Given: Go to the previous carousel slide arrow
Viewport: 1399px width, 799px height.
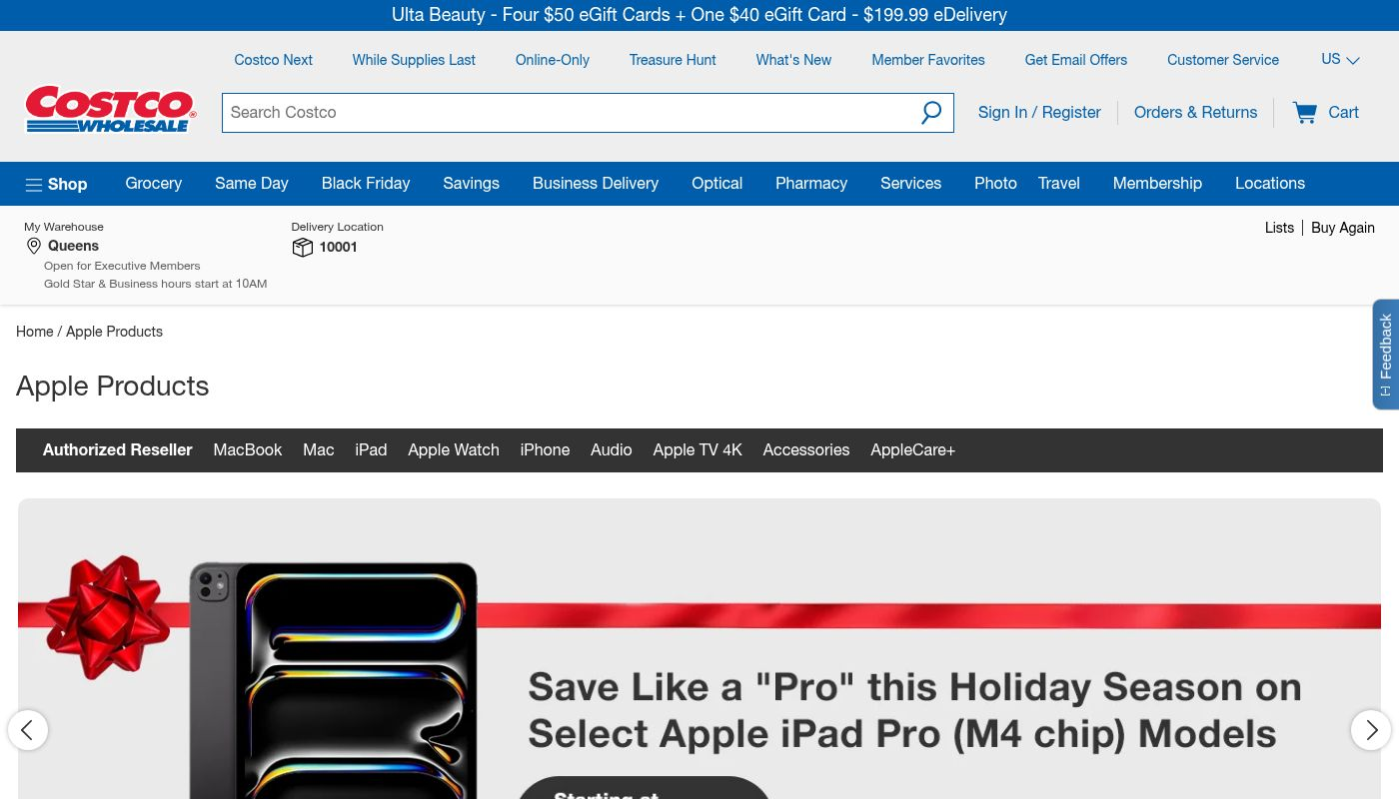Looking at the screenshot, I should pos(28,730).
